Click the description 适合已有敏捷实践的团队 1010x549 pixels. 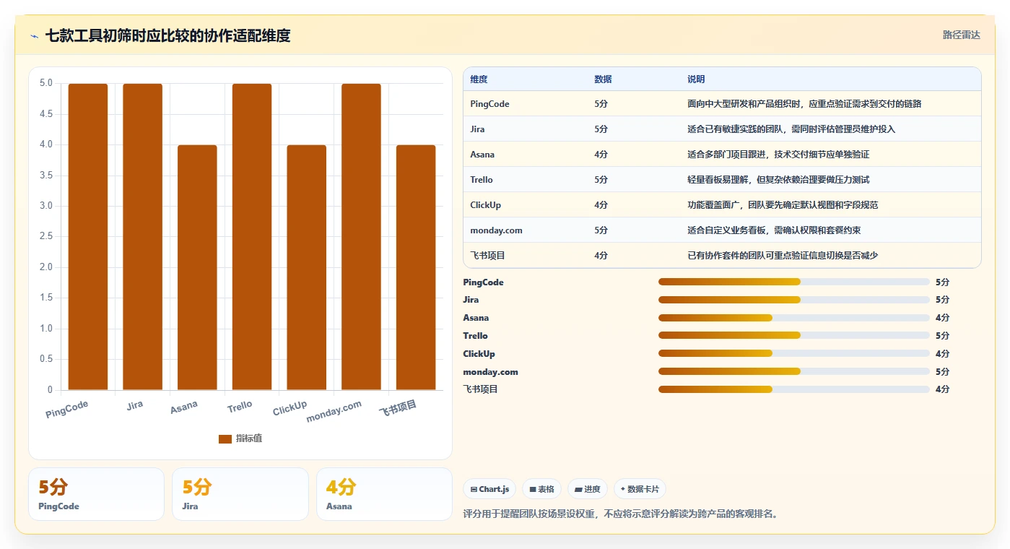tap(791, 129)
